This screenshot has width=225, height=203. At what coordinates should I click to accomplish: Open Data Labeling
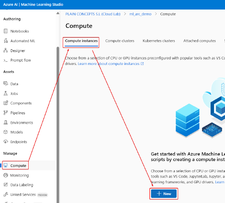tap(22, 185)
